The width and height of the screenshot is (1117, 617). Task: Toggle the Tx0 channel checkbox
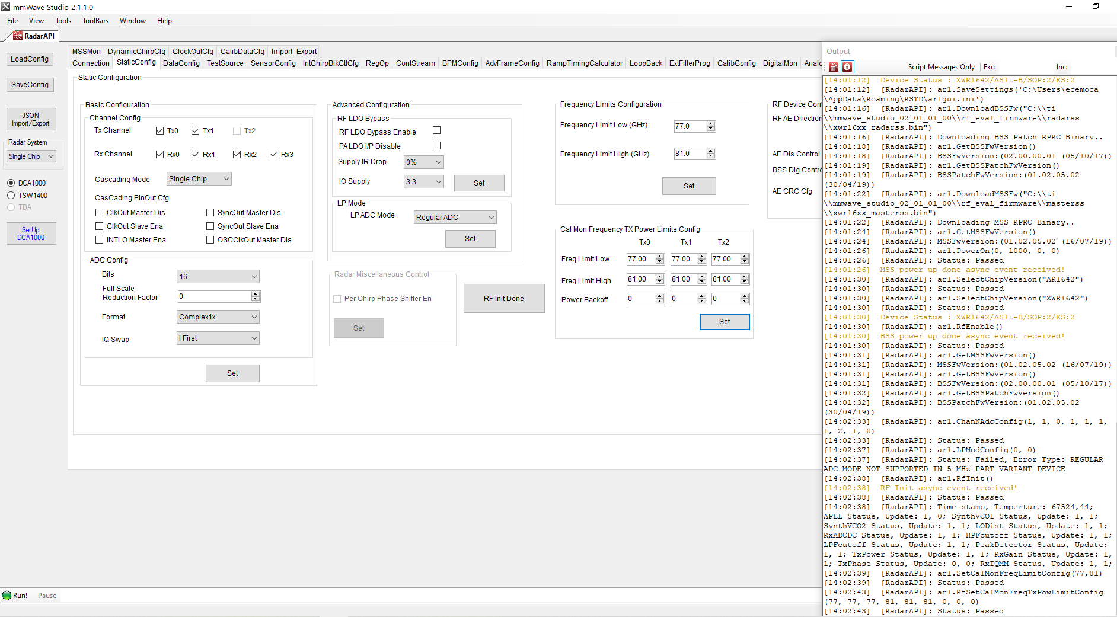coord(159,130)
